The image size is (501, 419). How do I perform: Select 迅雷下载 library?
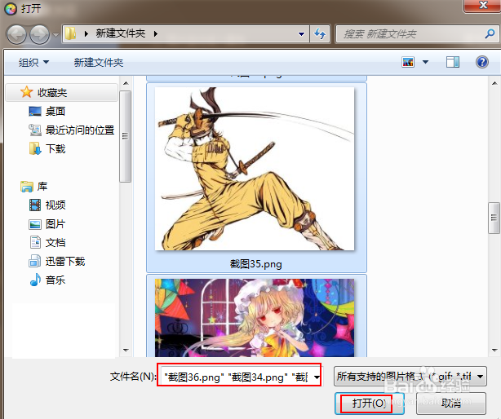65,262
